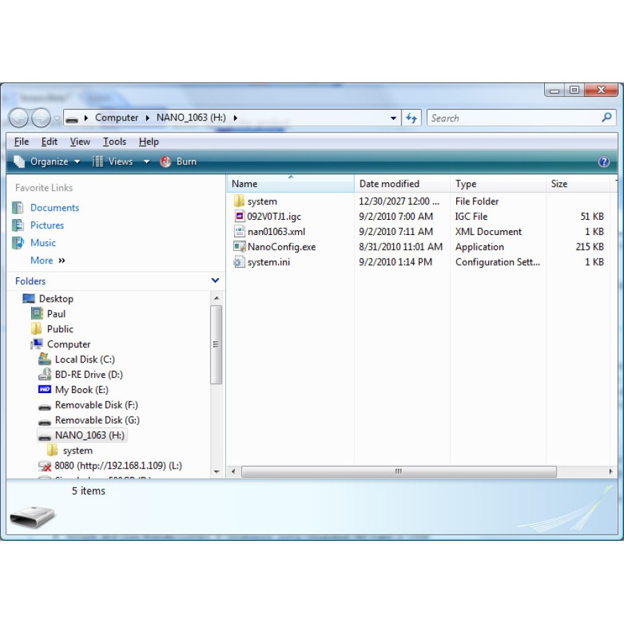Click the WD My Book drive icon
Viewport: 624px width, 624px height.
point(44,389)
